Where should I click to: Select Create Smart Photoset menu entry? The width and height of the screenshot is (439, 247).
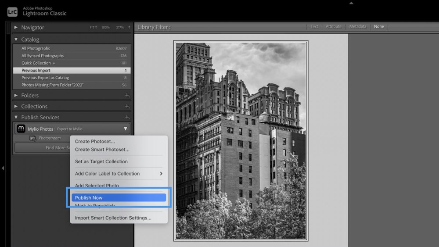coord(102,150)
